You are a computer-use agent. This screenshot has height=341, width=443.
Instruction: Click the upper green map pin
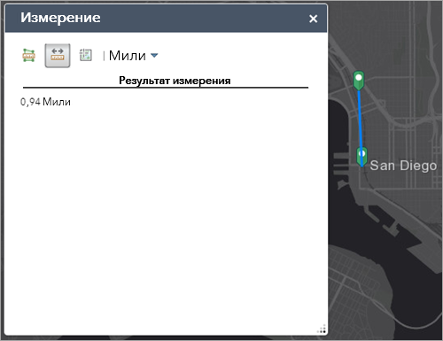(x=359, y=80)
